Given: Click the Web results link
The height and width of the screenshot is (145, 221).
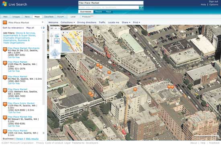Looking at the screenshot, I should point(32,139).
